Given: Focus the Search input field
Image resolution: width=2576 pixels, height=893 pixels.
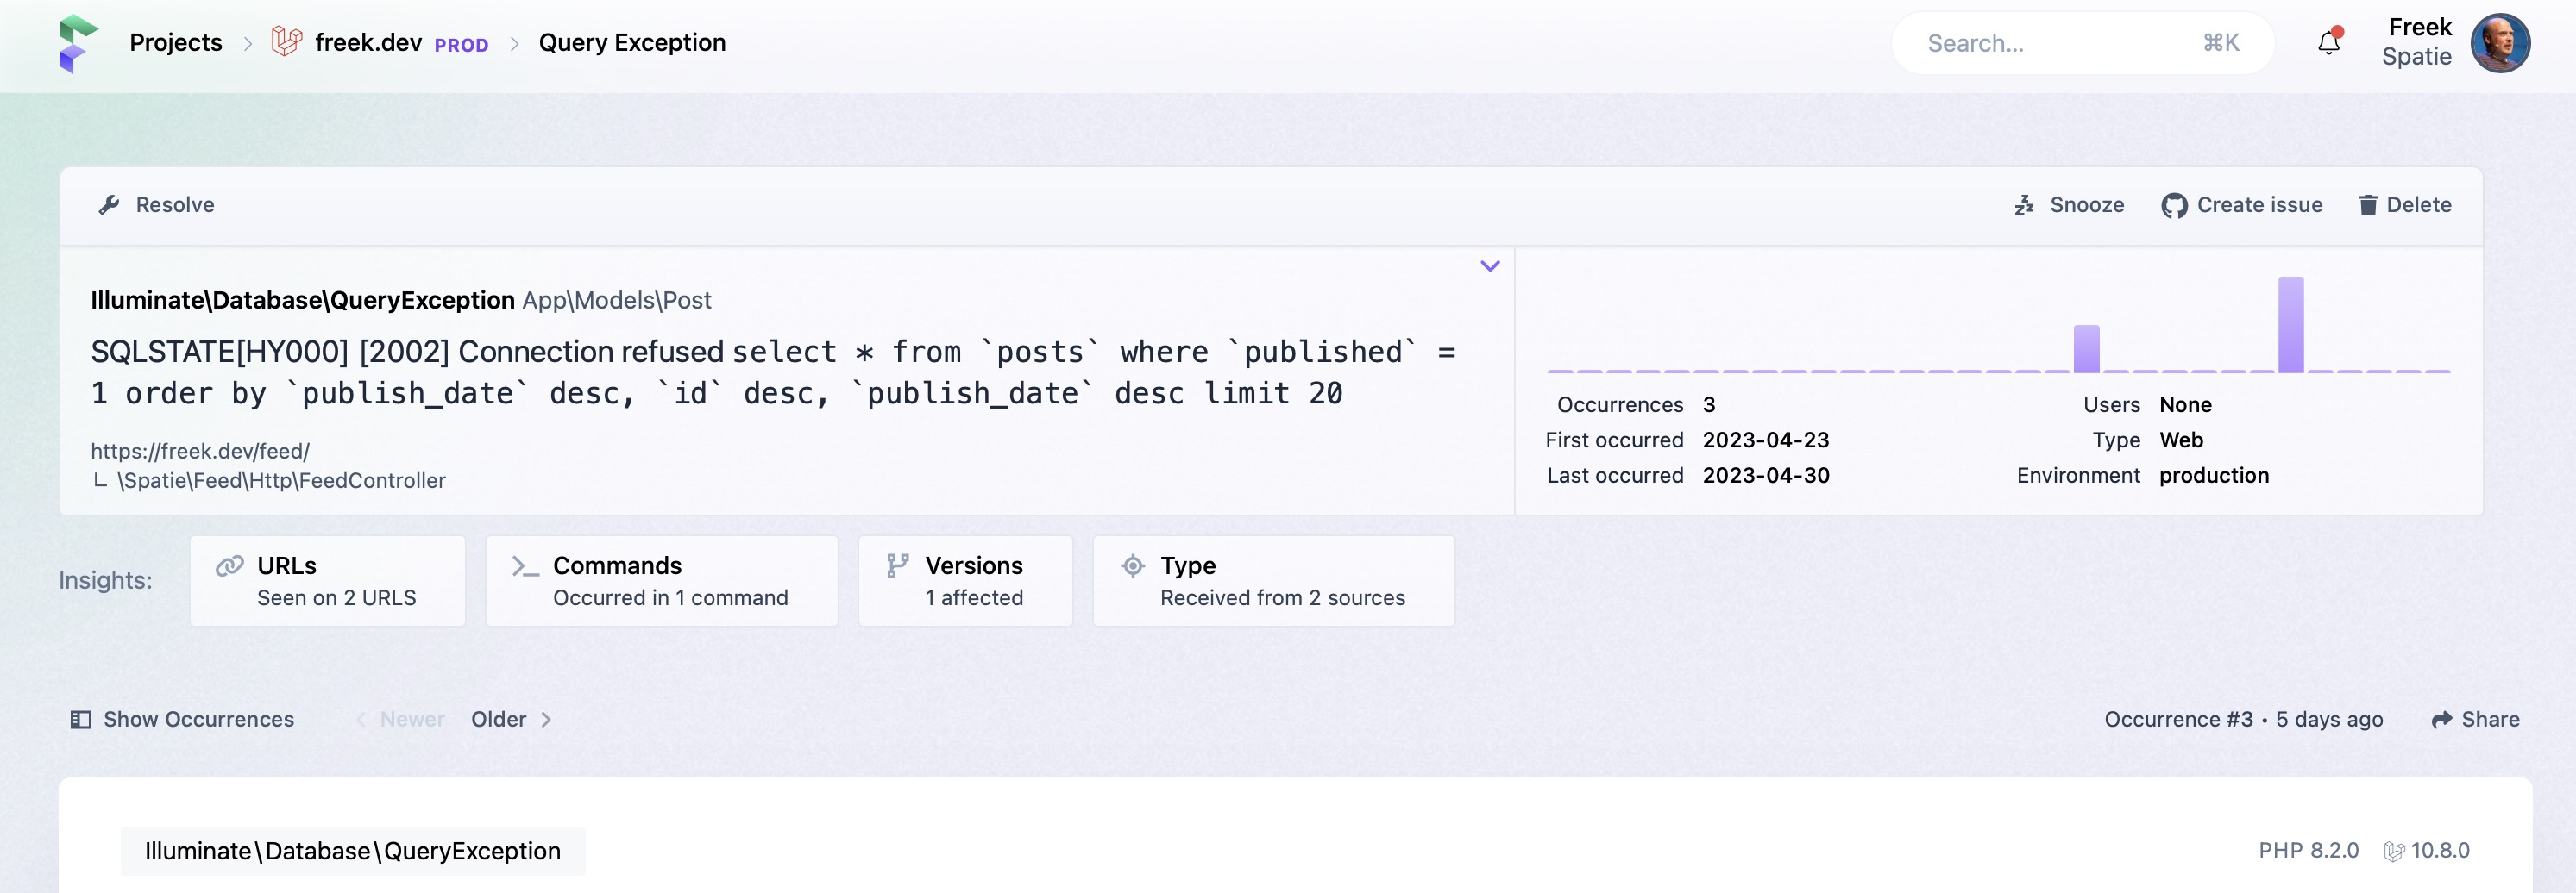Looking at the screenshot, I should click(2082, 43).
